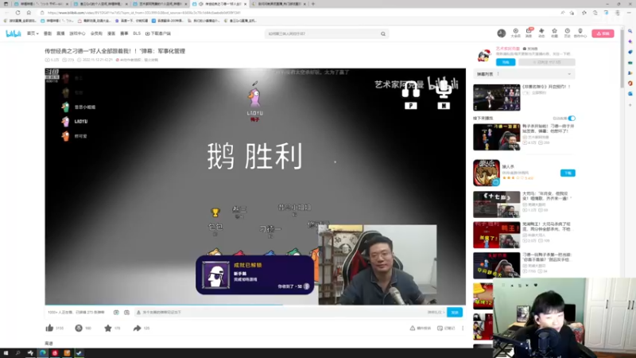
Task: Click the uploader name in pink
Action: coord(508,49)
